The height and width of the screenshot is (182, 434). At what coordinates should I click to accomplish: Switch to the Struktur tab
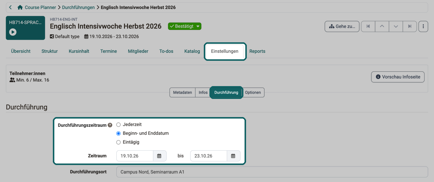point(49,51)
